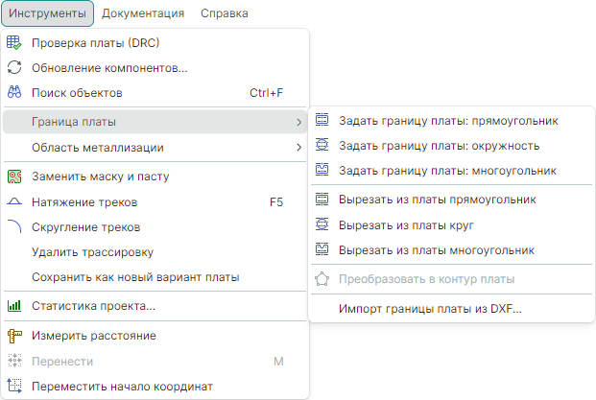This screenshot has width=596, height=400.
Task: Click the component update refresh icon
Action: pyautogui.click(x=14, y=68)
